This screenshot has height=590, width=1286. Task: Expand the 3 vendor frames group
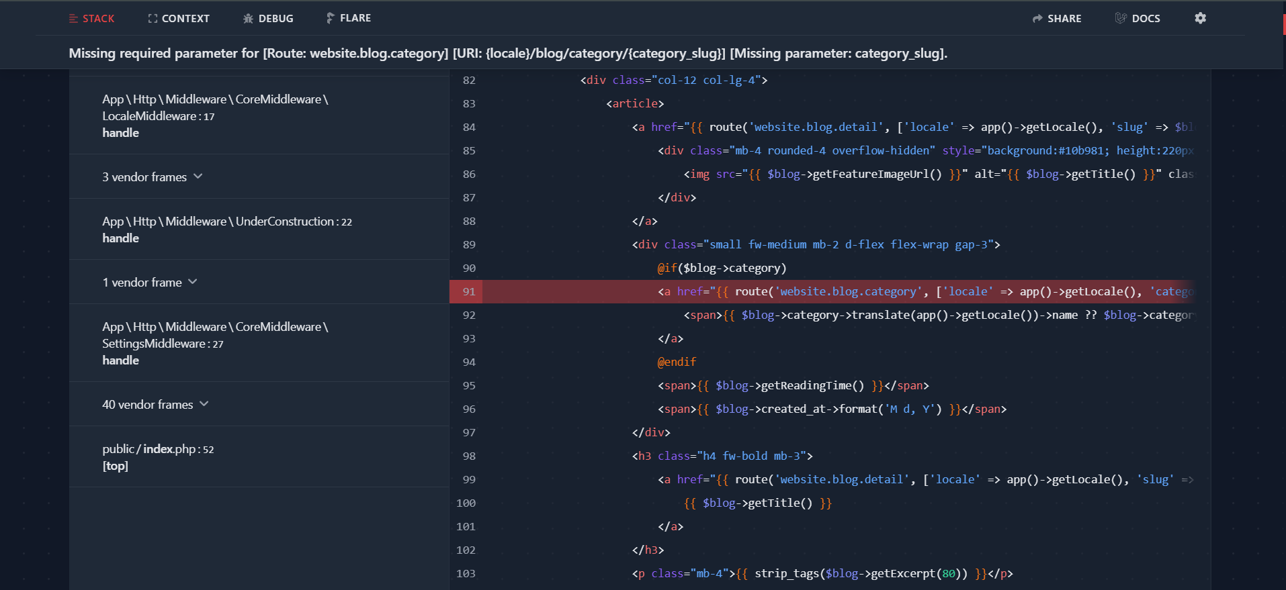tap(153, 177)
